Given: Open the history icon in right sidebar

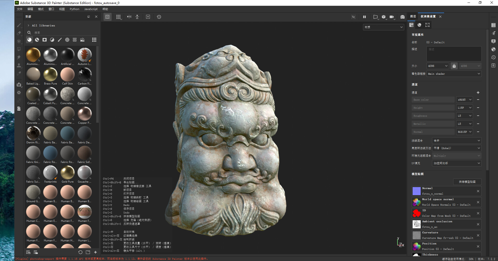Looking at the screenshot, I should [493, 57].
